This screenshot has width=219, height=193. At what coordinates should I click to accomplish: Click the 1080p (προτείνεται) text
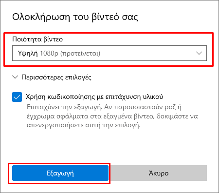pyautogui.click(x=70, y=53)
